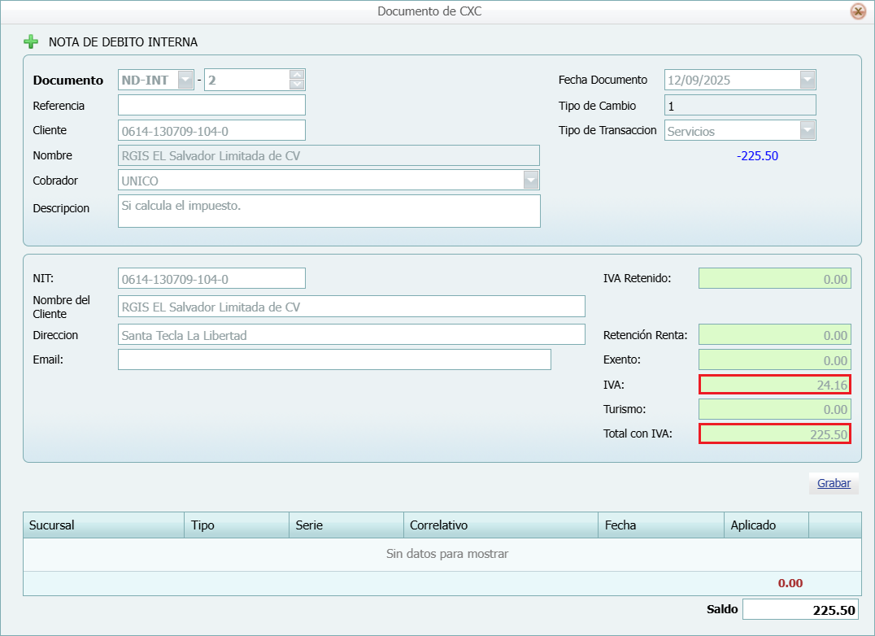Click the Direccion field
The image size is (875, 636).
tap(350, 334)
